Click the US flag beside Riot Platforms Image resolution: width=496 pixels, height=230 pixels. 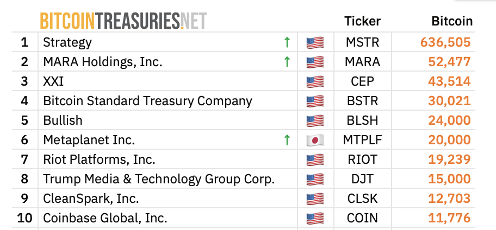[x=315, y=159]
